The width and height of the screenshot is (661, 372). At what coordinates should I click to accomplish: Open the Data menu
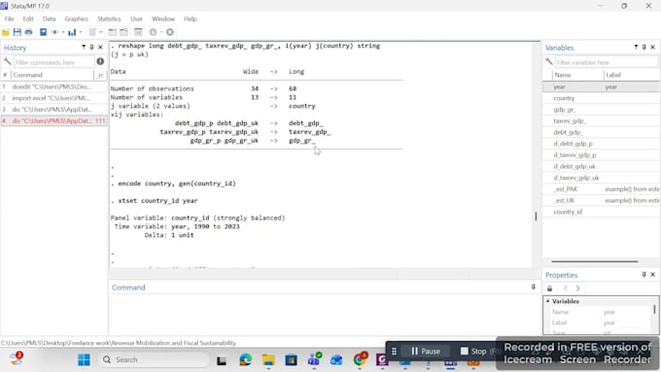click(x=49, y=19)
